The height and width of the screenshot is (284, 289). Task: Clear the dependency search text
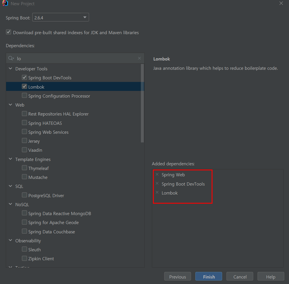pyautogui.click(x=139, y=58)
